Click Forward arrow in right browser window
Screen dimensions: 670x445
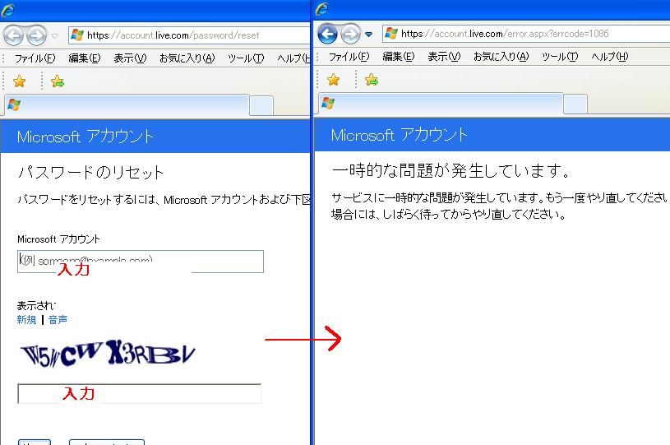click(x=351, y=34)
